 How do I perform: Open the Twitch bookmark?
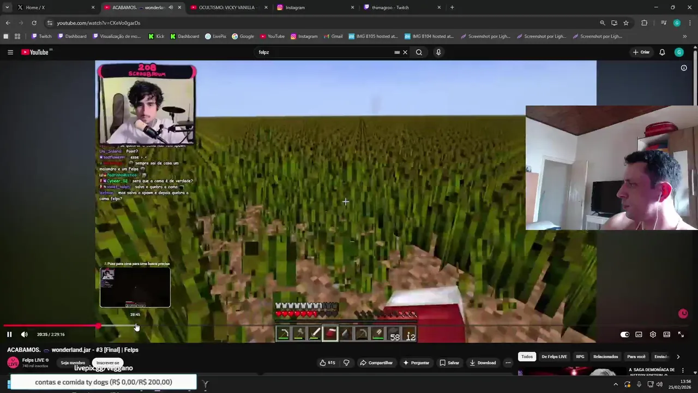(x=41, y=37)
